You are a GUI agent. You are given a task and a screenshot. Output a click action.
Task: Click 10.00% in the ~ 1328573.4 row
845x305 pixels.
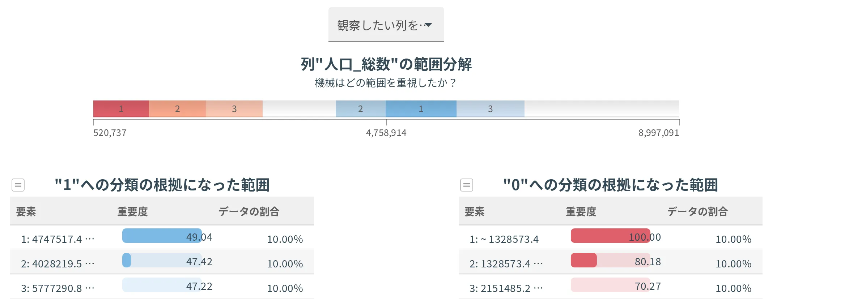[734, 239]
